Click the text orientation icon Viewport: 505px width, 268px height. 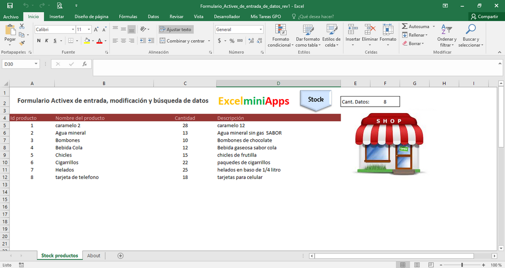click(x=143, y=29)
